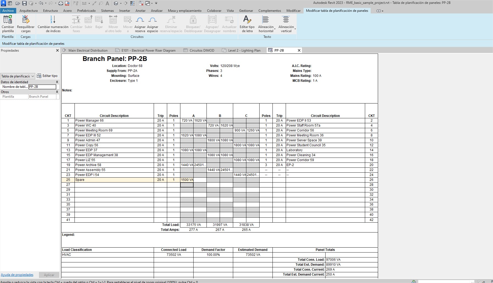Click the Print icon in the title bar
The width and height of the screenshot is (493, 283).
click(61, 3)
